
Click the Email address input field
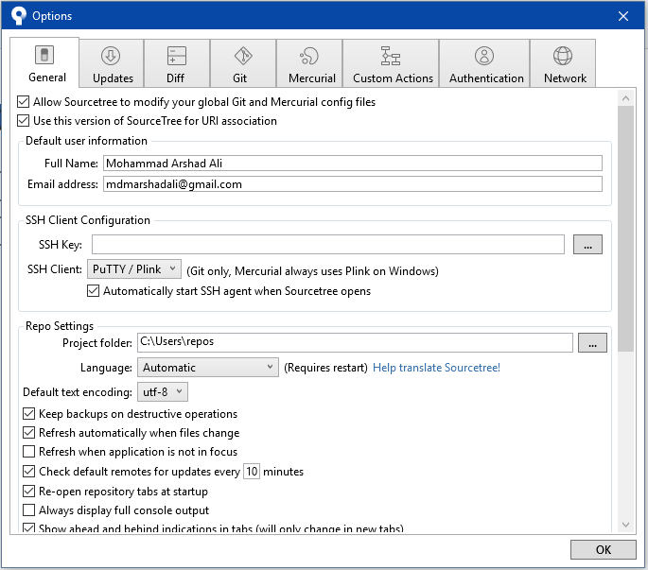point(353,183)
